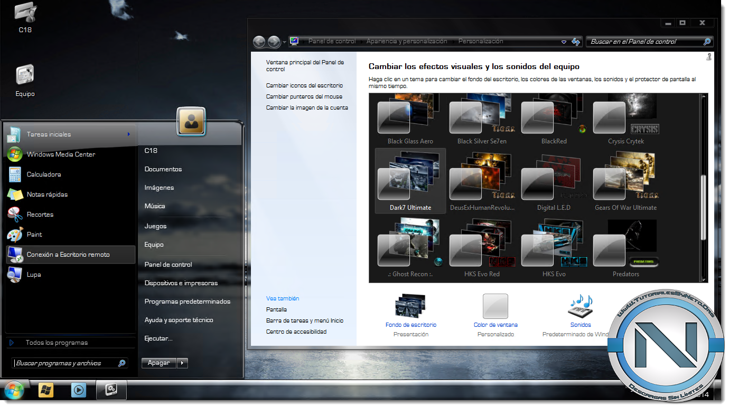Refresh the Control Panel address bar
The height and width of the screenshot is (408, 729).
[576, 42]
